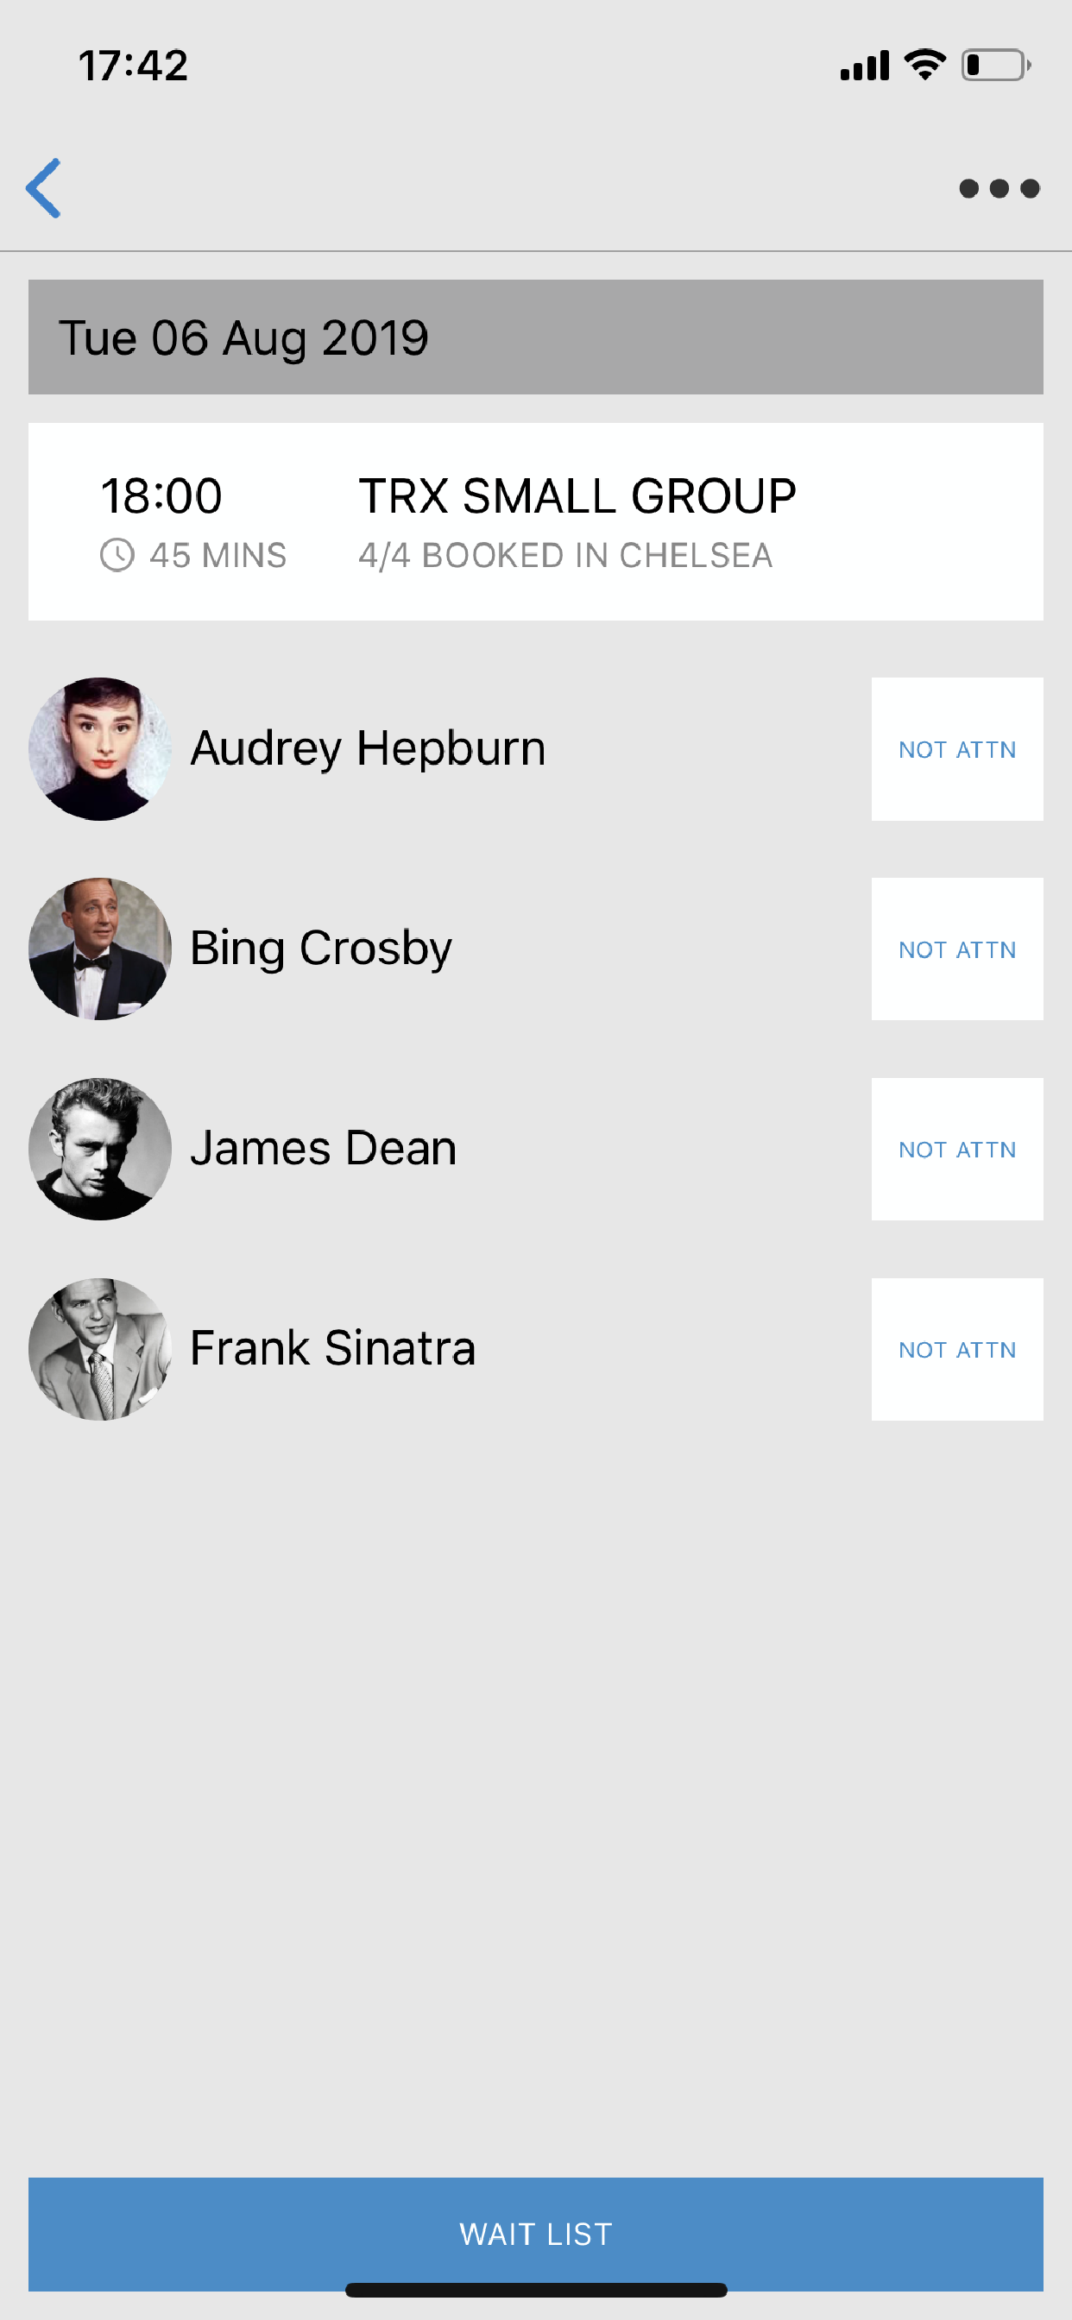This screenshot has width=1072, height=2320.
Task: Toggle Frank Sinatra's NOT ATTN status
Action: tap(956, 1349)
